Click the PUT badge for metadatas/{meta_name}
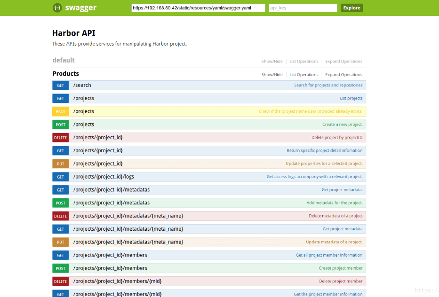 [61, 242]
